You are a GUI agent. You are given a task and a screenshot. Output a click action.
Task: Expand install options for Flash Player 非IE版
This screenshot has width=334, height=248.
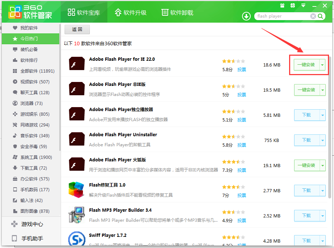coord(323,90)
